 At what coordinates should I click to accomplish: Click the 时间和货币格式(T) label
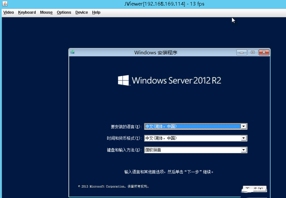[124, 138]
